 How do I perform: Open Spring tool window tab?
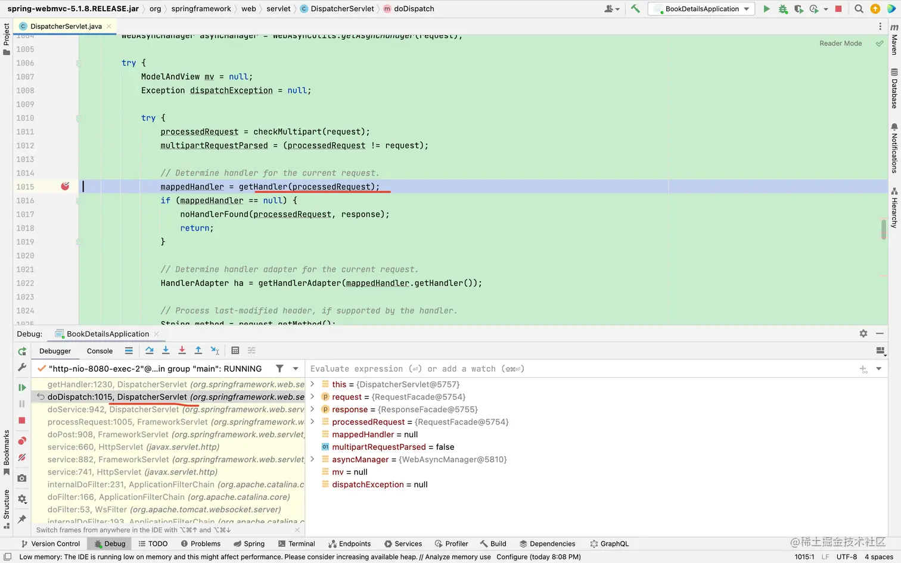pos(249,544)
